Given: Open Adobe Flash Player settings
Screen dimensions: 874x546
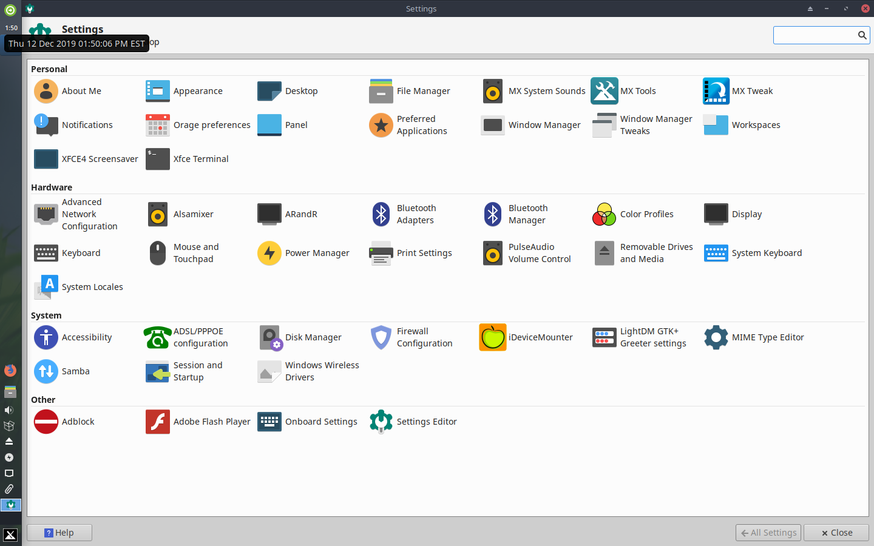Looking at the screenshot, I should tap(198, 422).
